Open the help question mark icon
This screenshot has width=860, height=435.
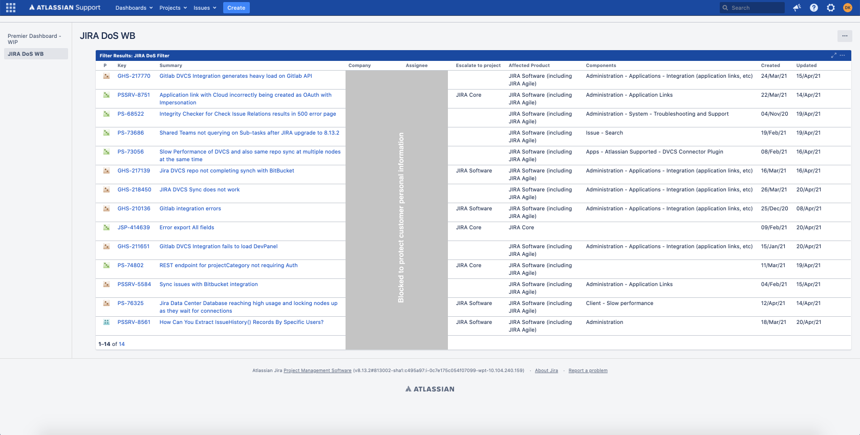click(x=814, y=8)
